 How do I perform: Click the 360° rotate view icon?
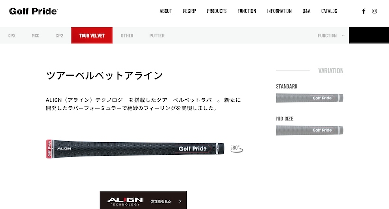[x=237, y=149]
